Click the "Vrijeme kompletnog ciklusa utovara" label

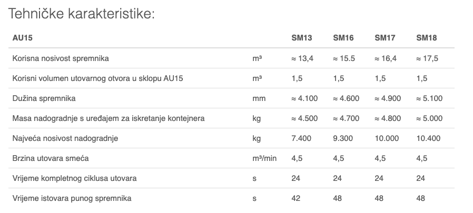click(74, 178)
